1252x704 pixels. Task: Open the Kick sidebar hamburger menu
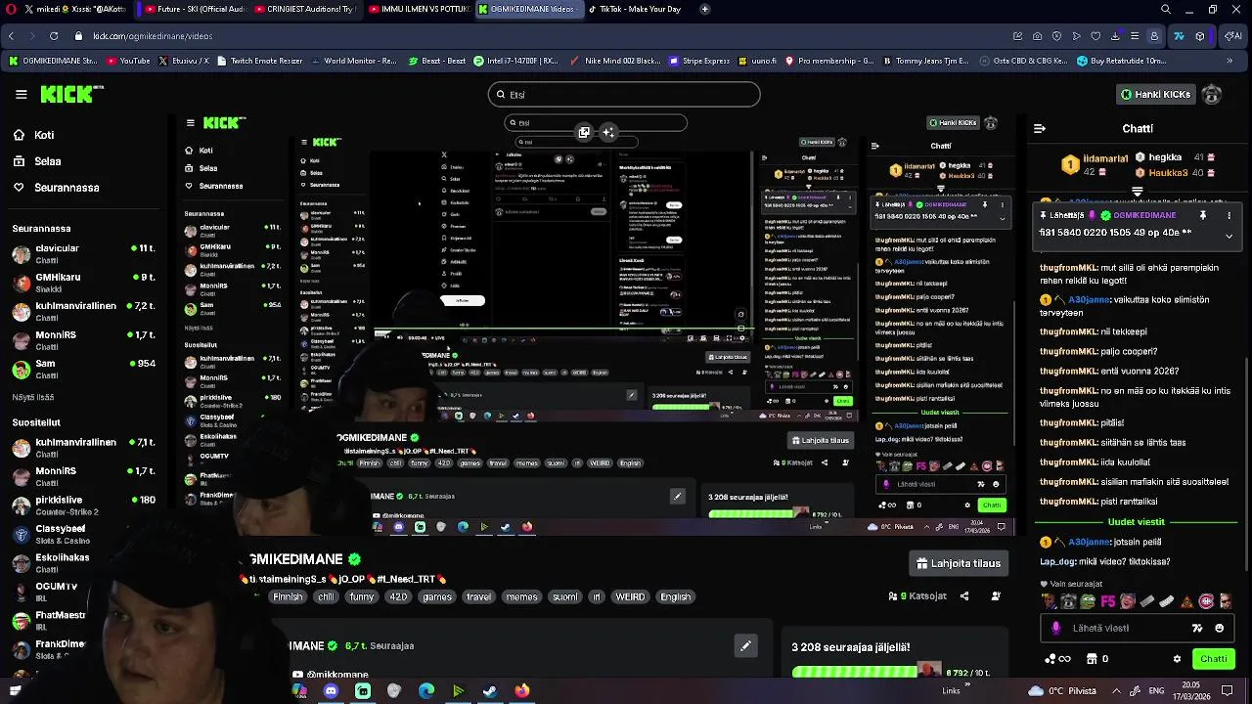(x=21, y=94)
